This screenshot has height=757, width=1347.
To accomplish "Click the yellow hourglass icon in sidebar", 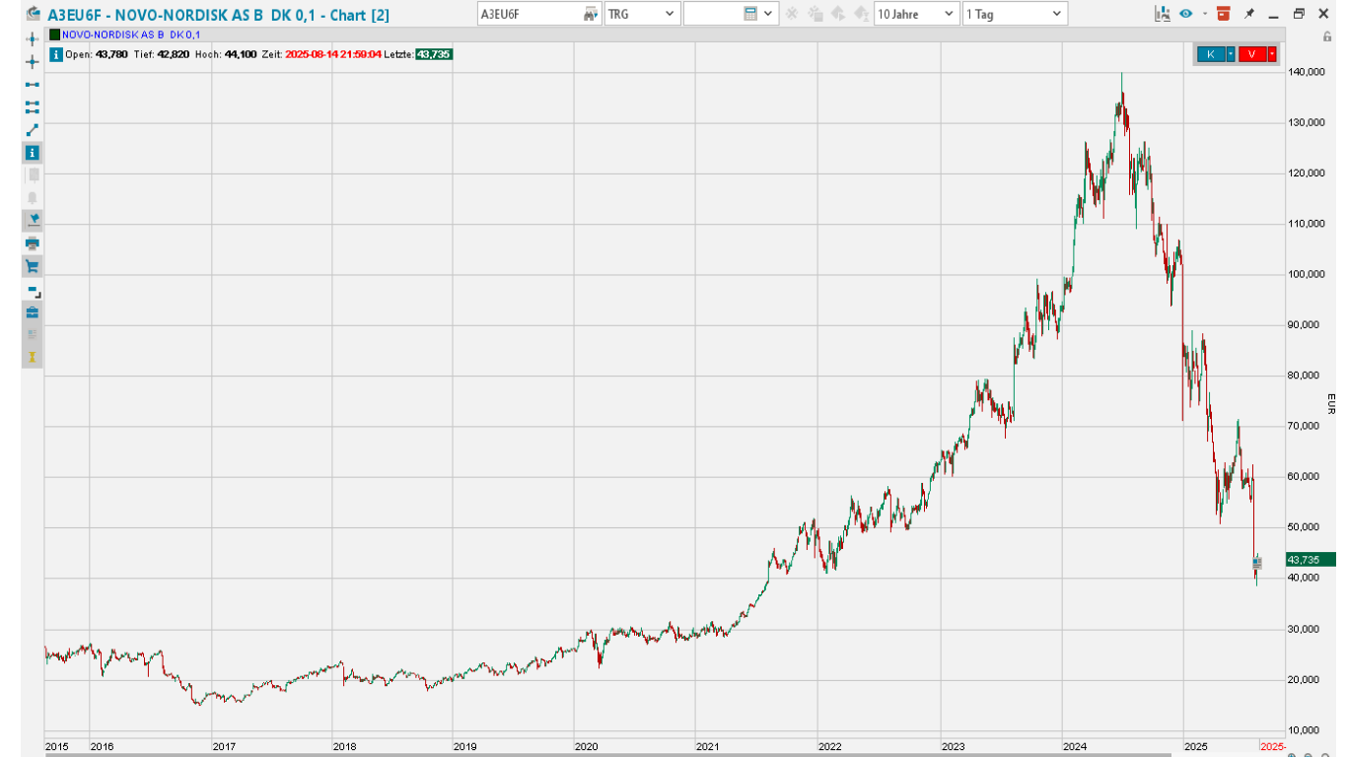I will [33, 357].
